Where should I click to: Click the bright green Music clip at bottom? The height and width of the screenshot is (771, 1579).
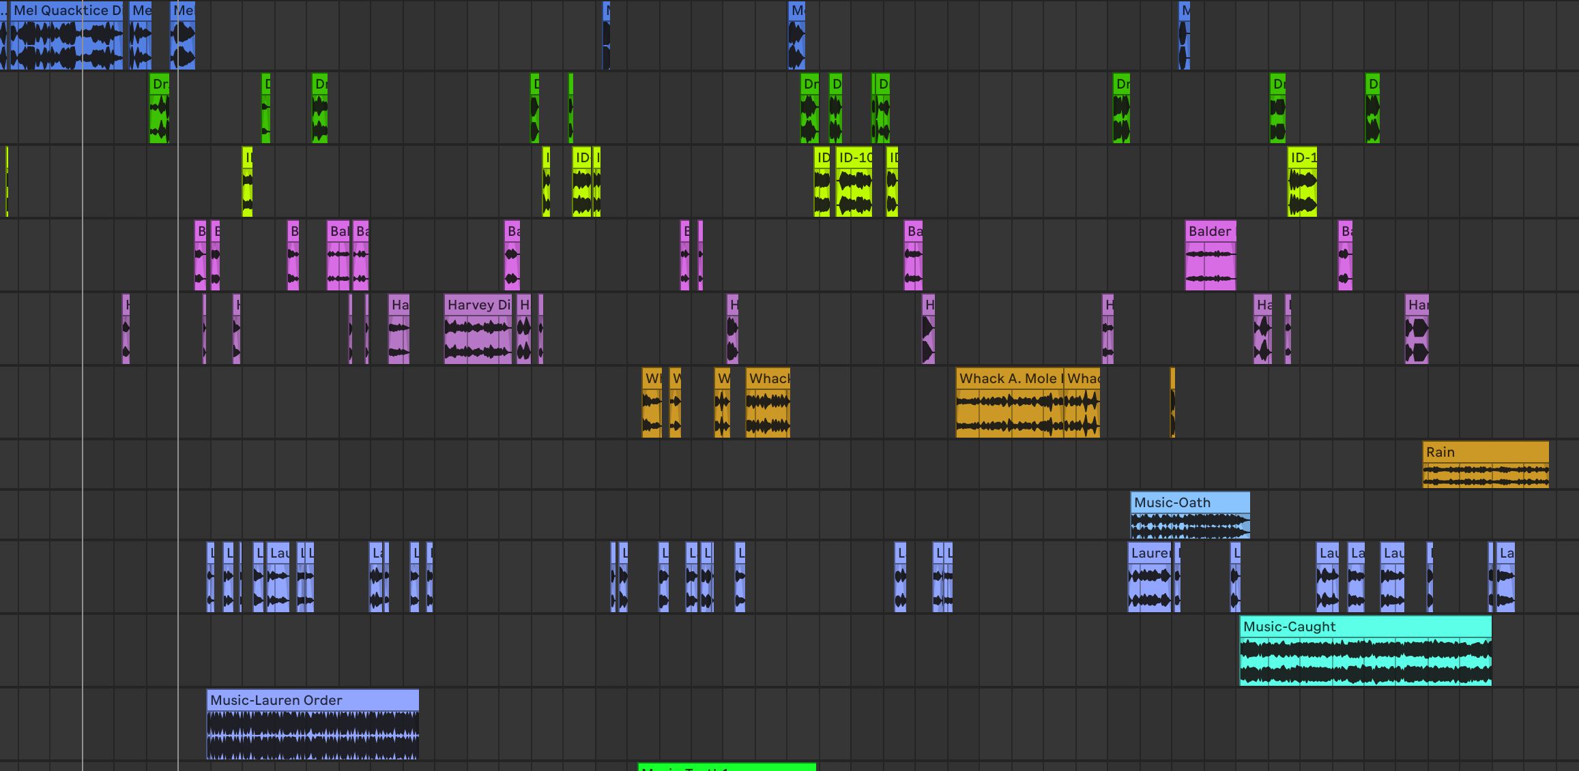click(726, 767)
